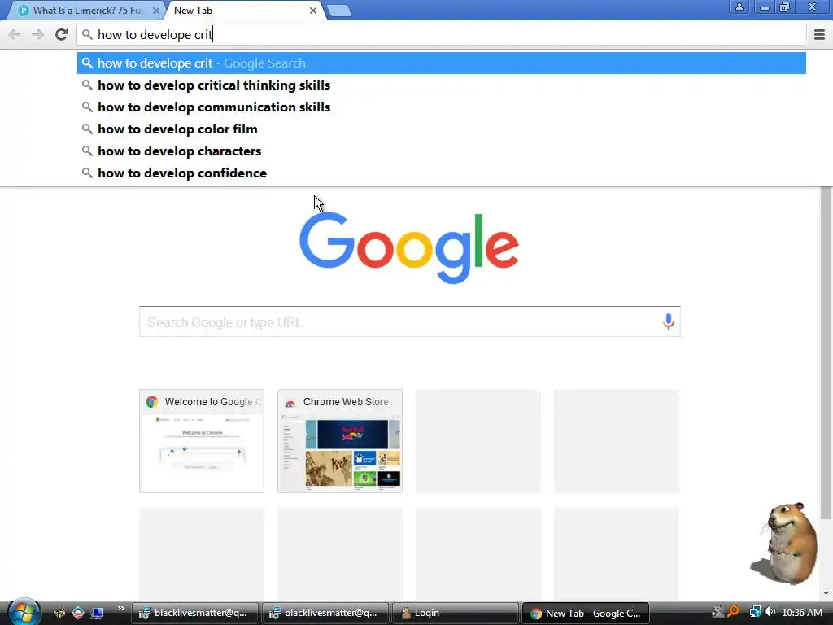Open the Chrome hamburger menu
833x625 pixels.
819,34
